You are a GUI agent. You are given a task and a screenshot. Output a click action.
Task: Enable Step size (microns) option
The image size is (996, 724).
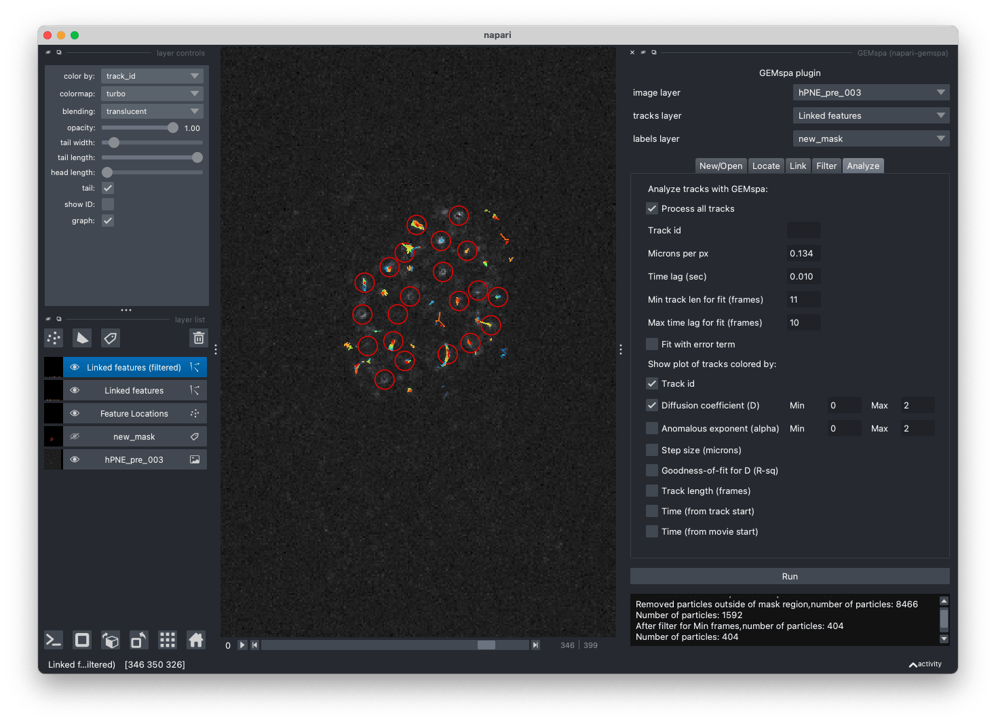[x=652, y=450]
